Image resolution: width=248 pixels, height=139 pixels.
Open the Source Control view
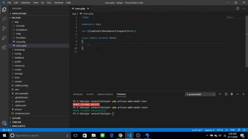(4, 28)
